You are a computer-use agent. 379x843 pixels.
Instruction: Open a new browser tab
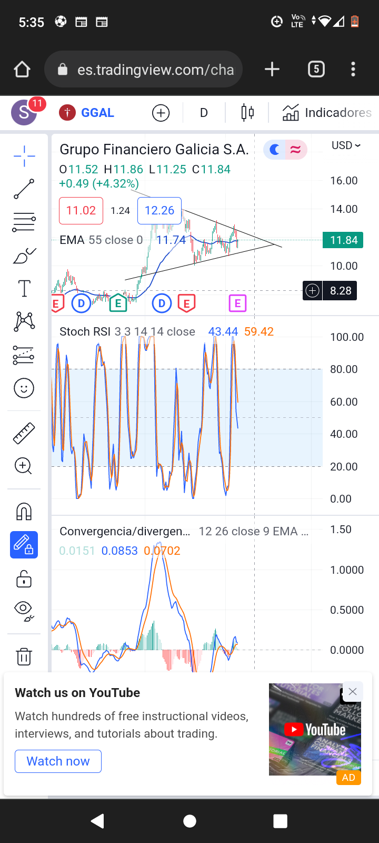coord(272,69)
